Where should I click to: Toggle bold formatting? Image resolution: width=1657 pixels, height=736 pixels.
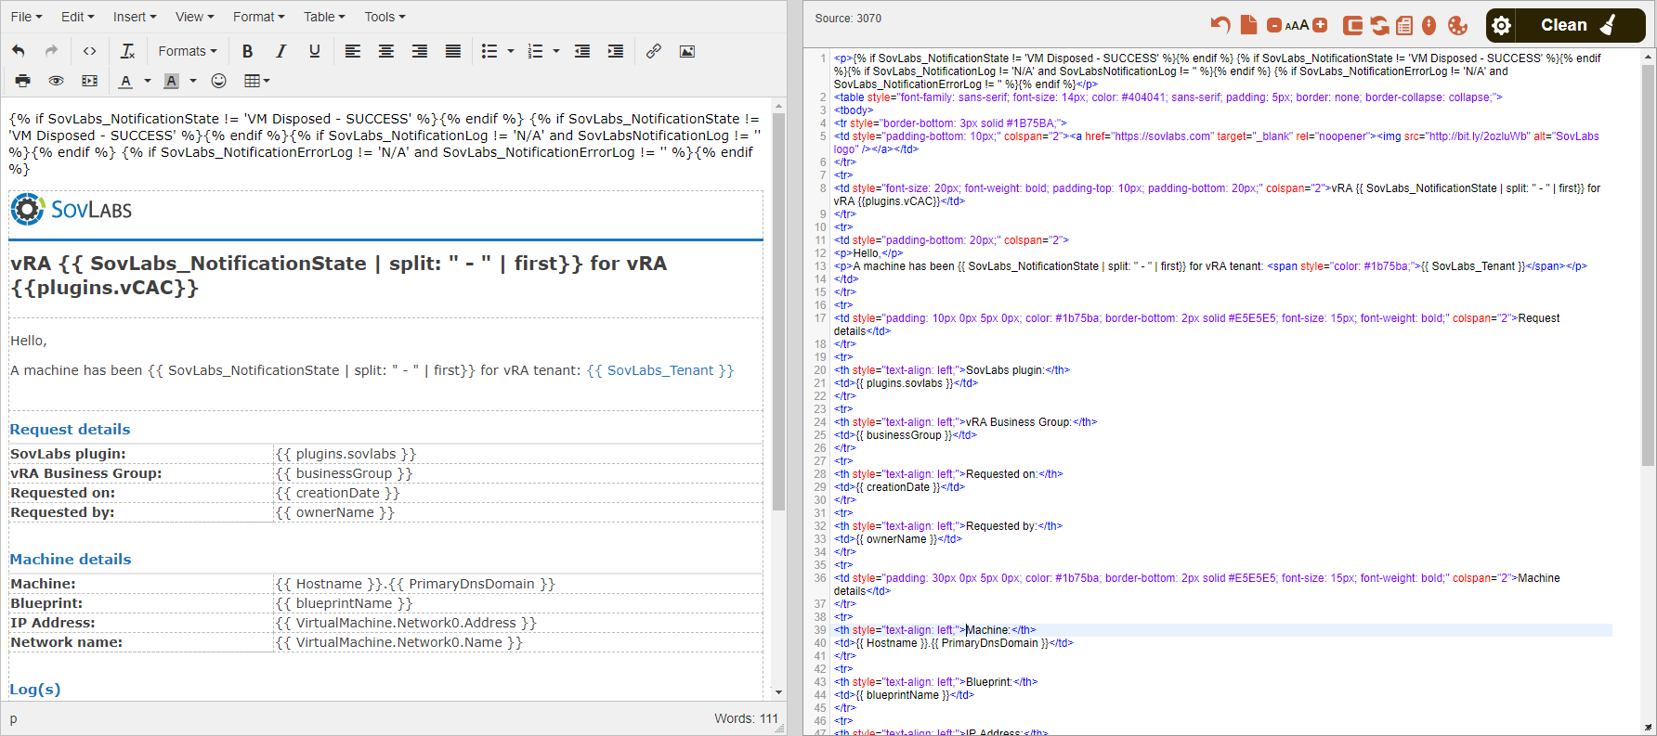click(x=247, y=51)
